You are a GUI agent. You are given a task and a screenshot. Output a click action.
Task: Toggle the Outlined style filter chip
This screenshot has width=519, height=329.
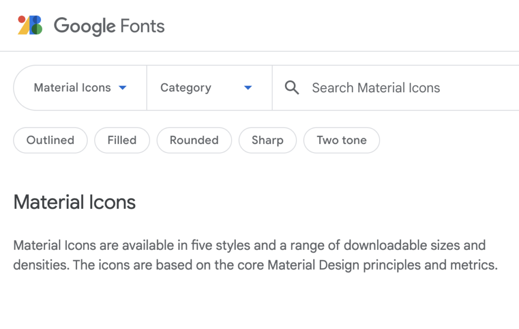(50, 140)
